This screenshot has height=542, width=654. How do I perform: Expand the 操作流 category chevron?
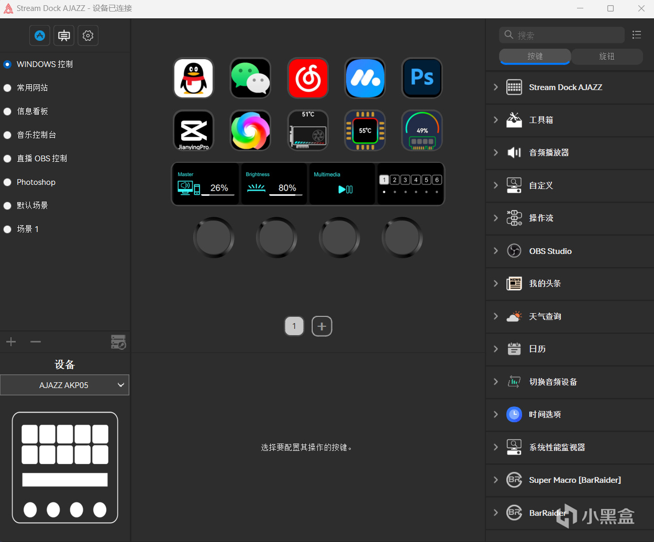click(496, 218)
